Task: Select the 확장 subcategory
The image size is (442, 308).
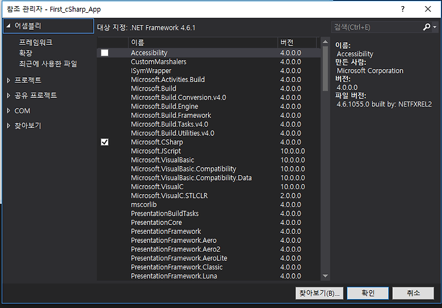Action: pos(26,53)
